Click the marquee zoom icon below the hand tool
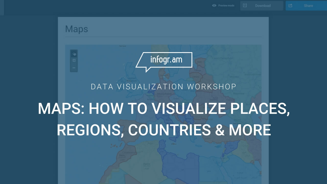Screen dimensions: 327x184 (74, 61)
